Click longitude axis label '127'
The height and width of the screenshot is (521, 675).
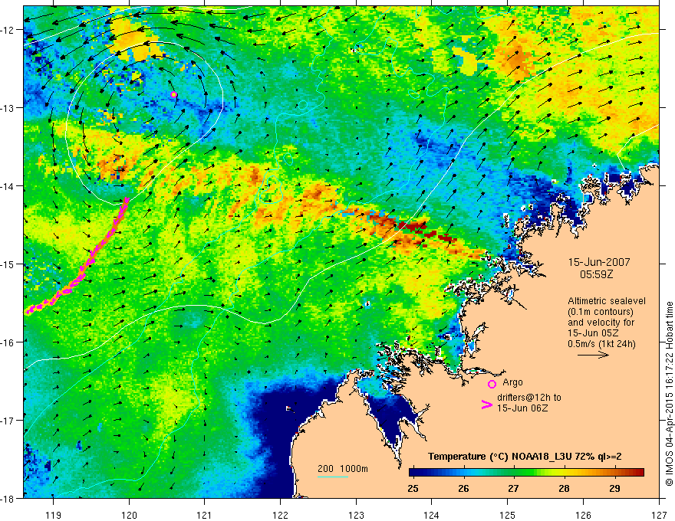pos(659,515)
